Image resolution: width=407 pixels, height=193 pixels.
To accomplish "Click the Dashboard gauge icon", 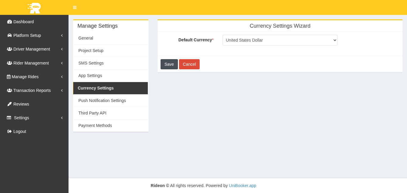I will point(10,22).
